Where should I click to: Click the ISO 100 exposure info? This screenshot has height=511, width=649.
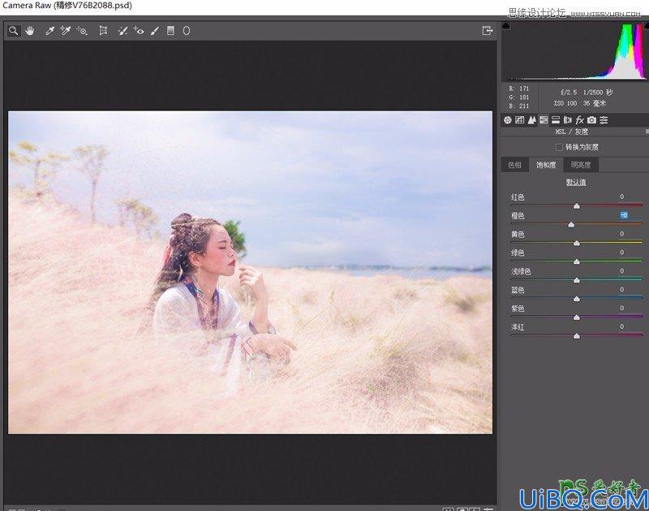coord(565,103)
